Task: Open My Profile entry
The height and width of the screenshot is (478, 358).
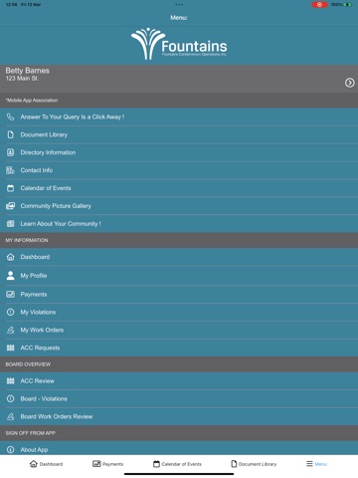Action: pos(179,276)
